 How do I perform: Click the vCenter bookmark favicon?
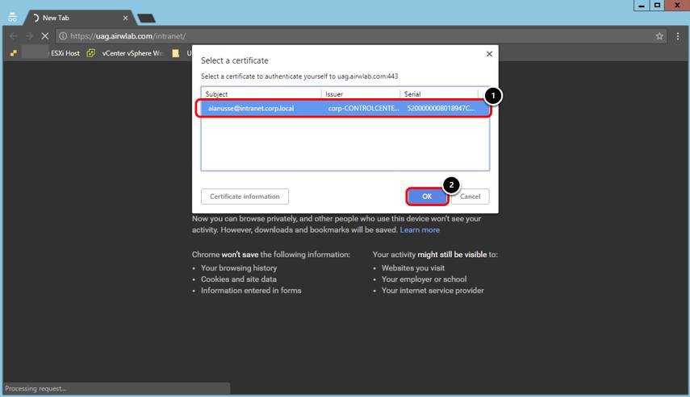point(90,53)
